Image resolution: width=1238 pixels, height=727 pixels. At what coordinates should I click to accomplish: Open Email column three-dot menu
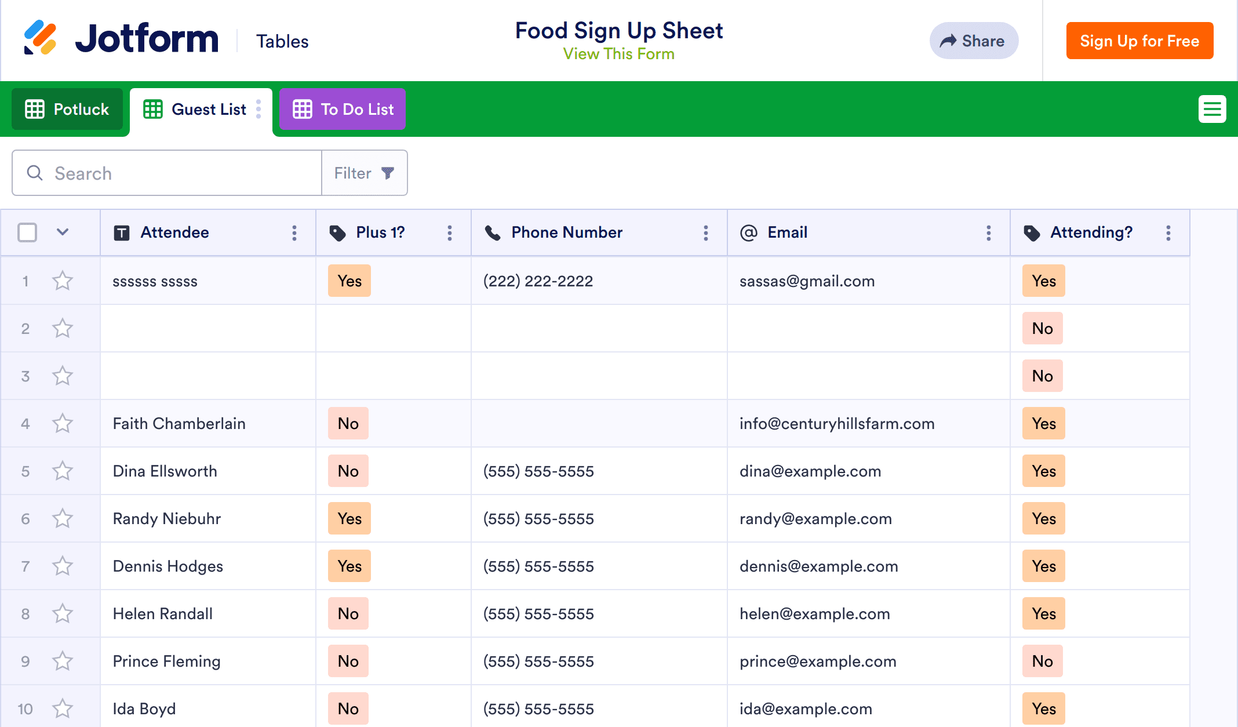pos(988,233)
